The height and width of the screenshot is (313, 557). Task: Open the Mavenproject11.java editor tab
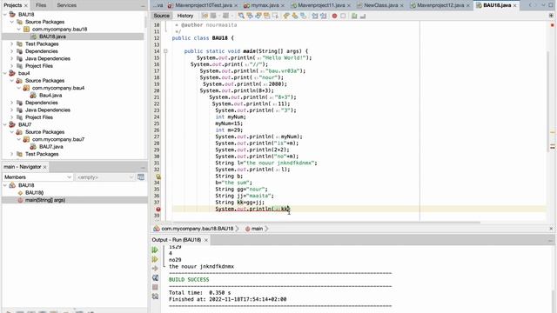pyautogui.click(x=321, y=5)
